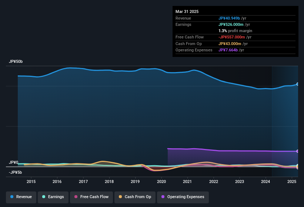
Task: Click the JP¥50b y-axis label
Action: tap(16, 61)
